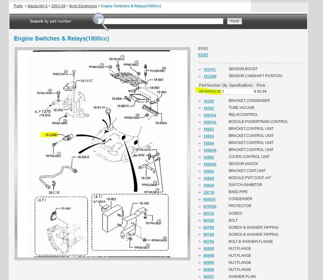Click the 01/02 page indicator
323x280 pixels.
point(203,48)
